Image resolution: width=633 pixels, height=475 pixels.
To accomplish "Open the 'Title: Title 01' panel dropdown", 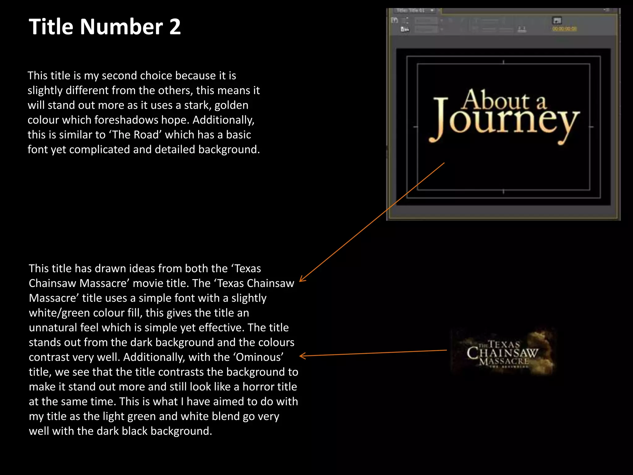I will (x=432, y=11).
